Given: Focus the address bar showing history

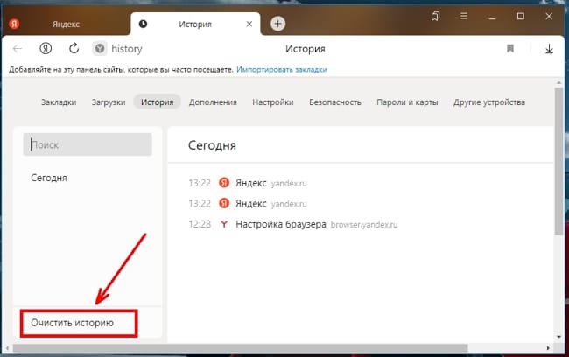Looking at the screenshot, I should (127, 49).
